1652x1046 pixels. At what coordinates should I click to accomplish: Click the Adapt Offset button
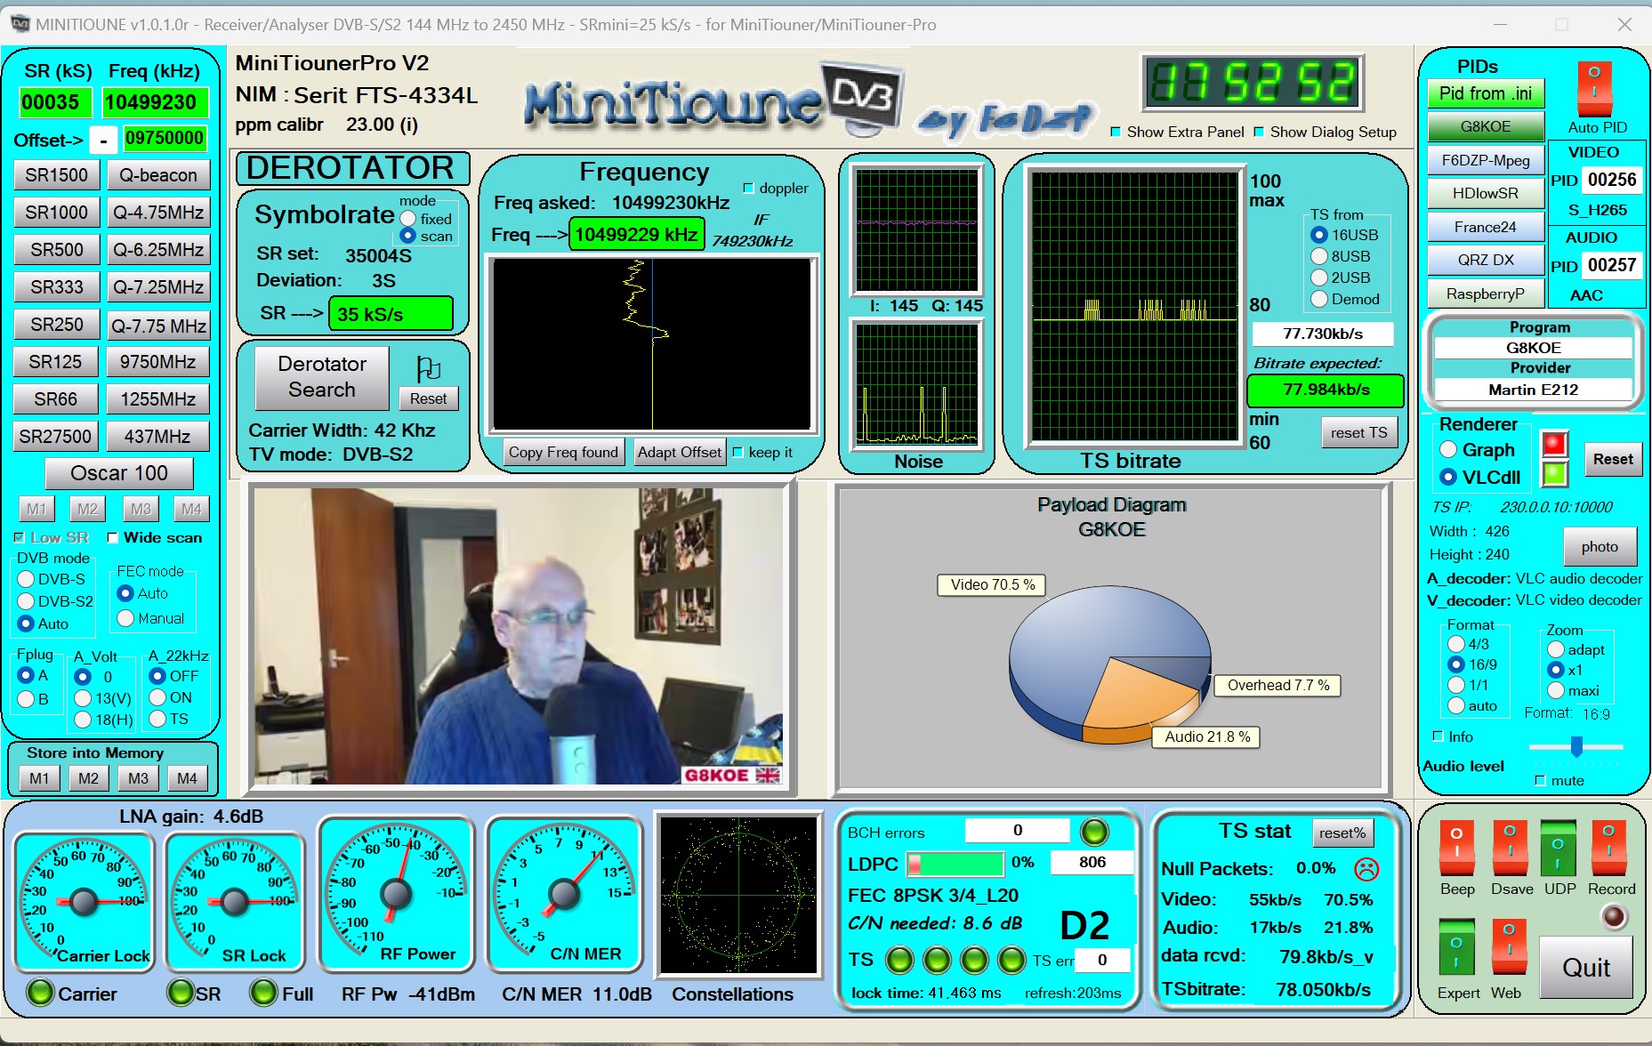[x=680, y=453]
